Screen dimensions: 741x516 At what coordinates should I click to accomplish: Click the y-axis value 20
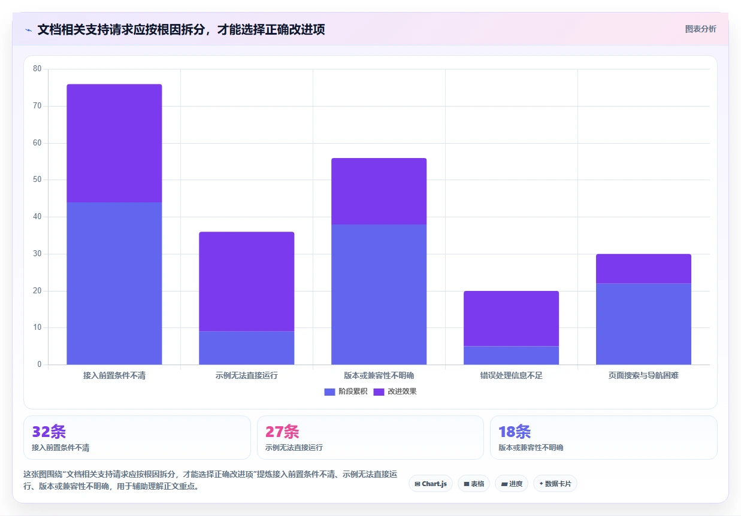click(x=37, y=291)
